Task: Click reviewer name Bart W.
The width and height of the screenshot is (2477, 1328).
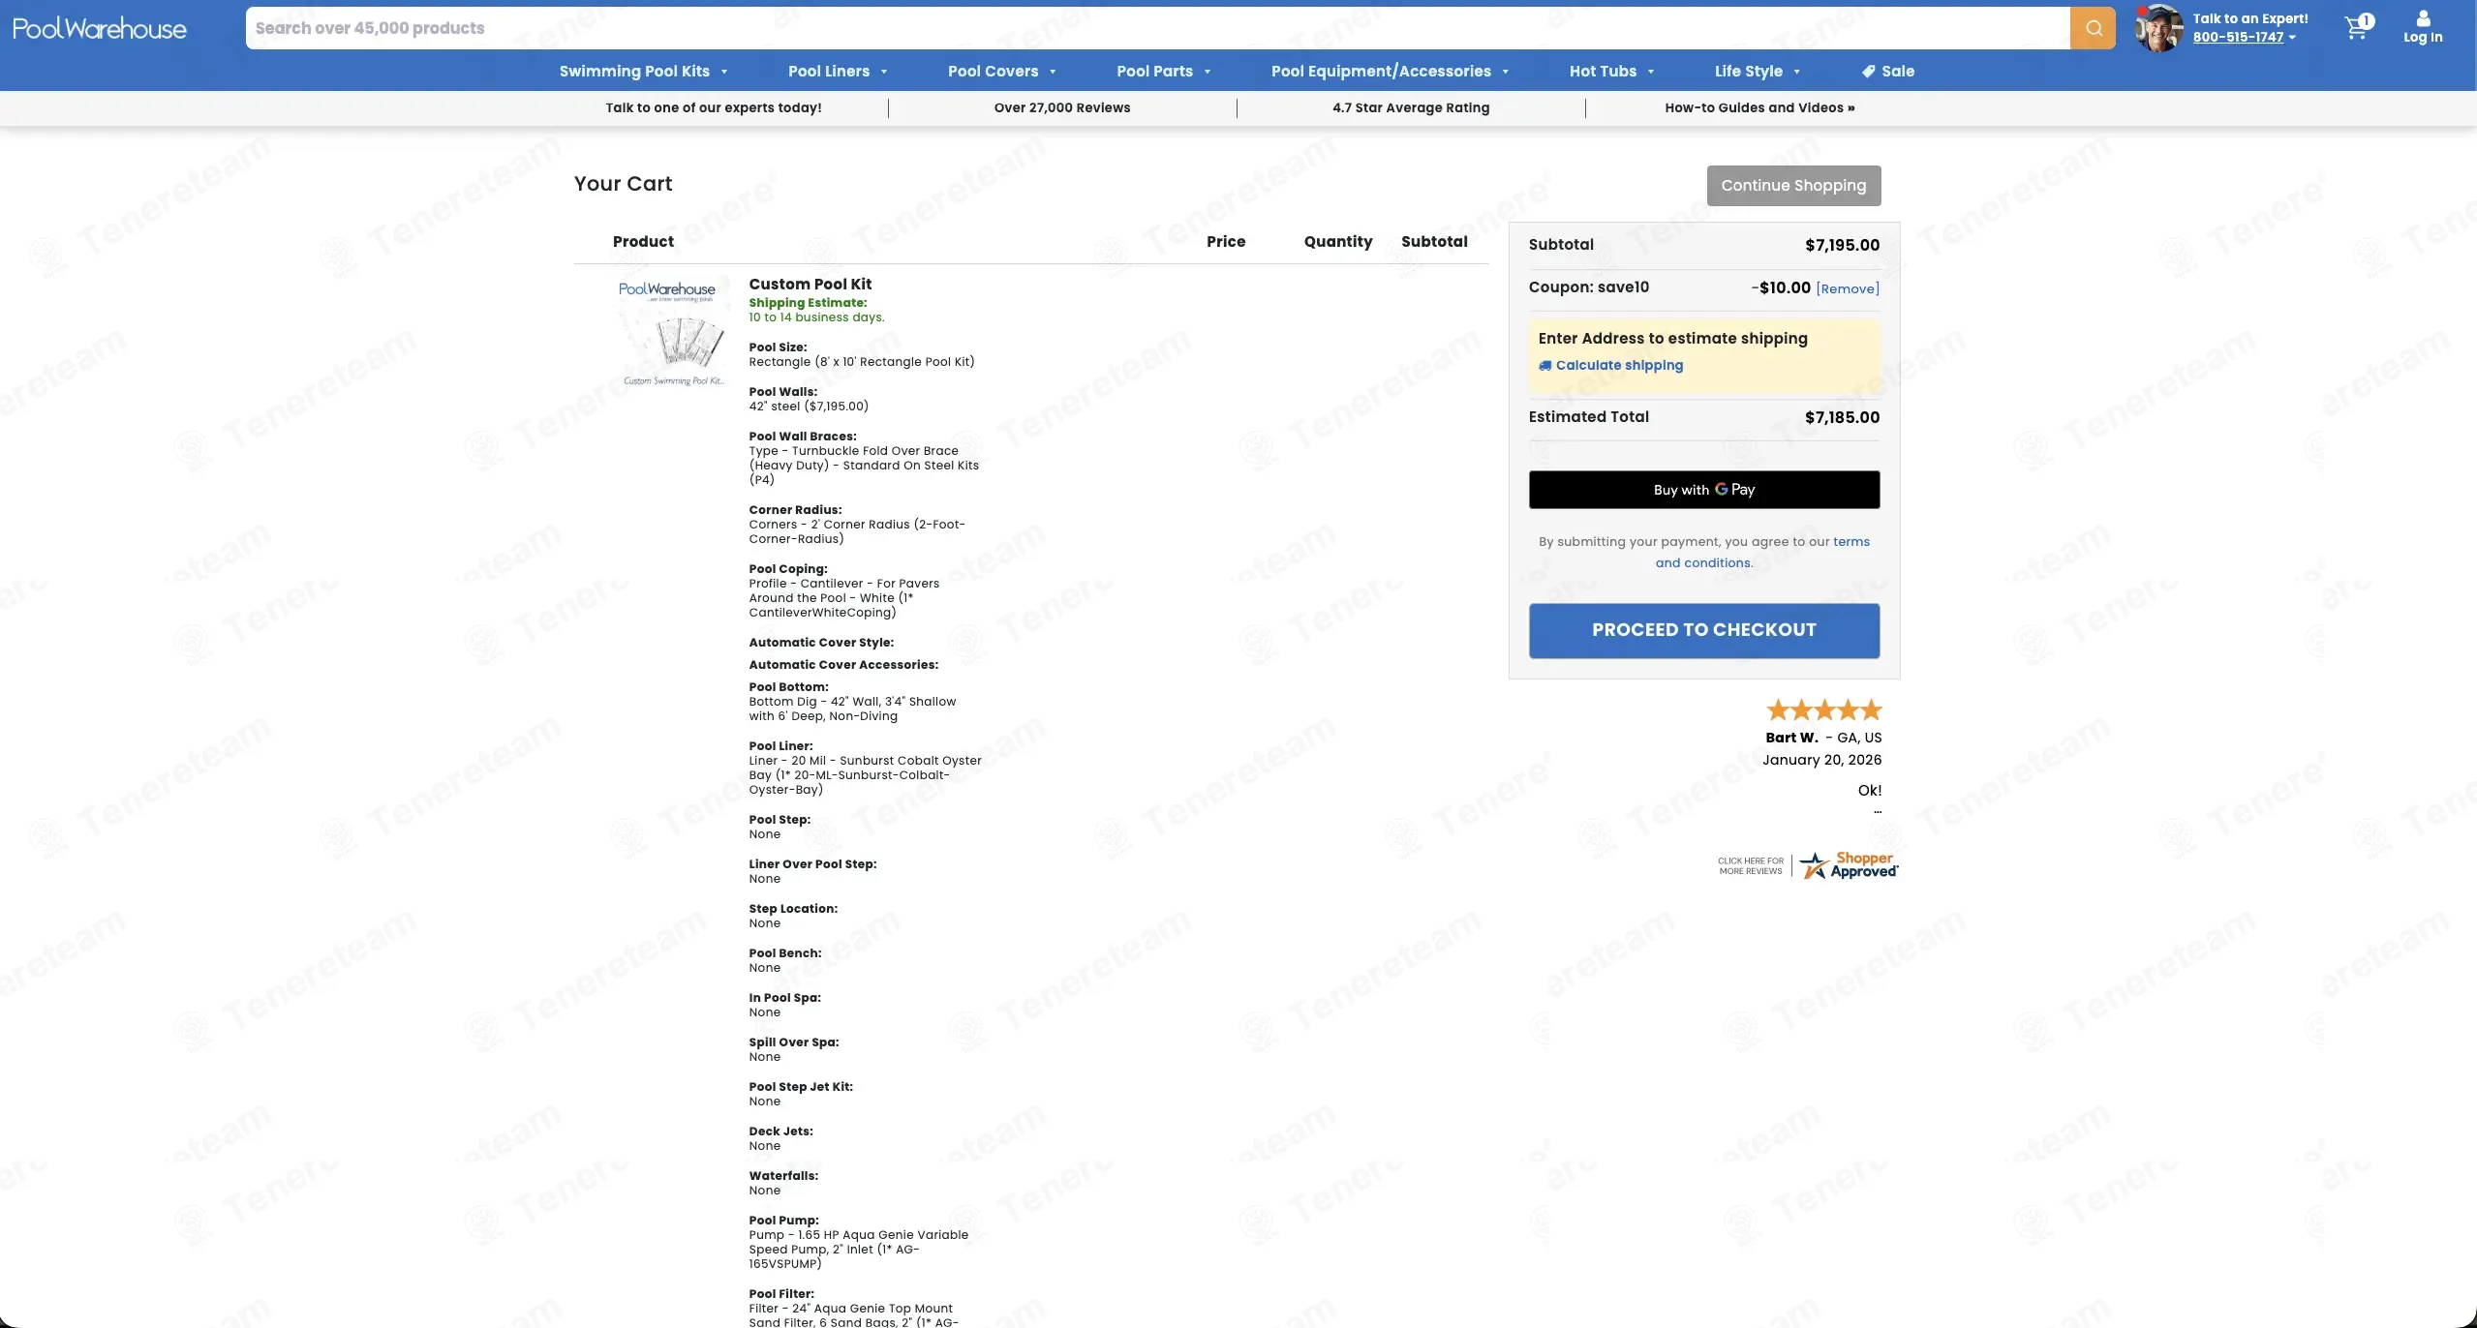Action: pyautogui.click(x=1791, y=738)
